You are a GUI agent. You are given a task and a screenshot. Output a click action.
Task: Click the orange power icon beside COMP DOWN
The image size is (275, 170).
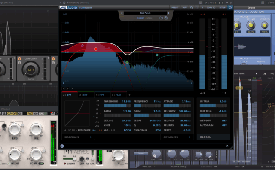pyautogui.click(x=19, y=59)
